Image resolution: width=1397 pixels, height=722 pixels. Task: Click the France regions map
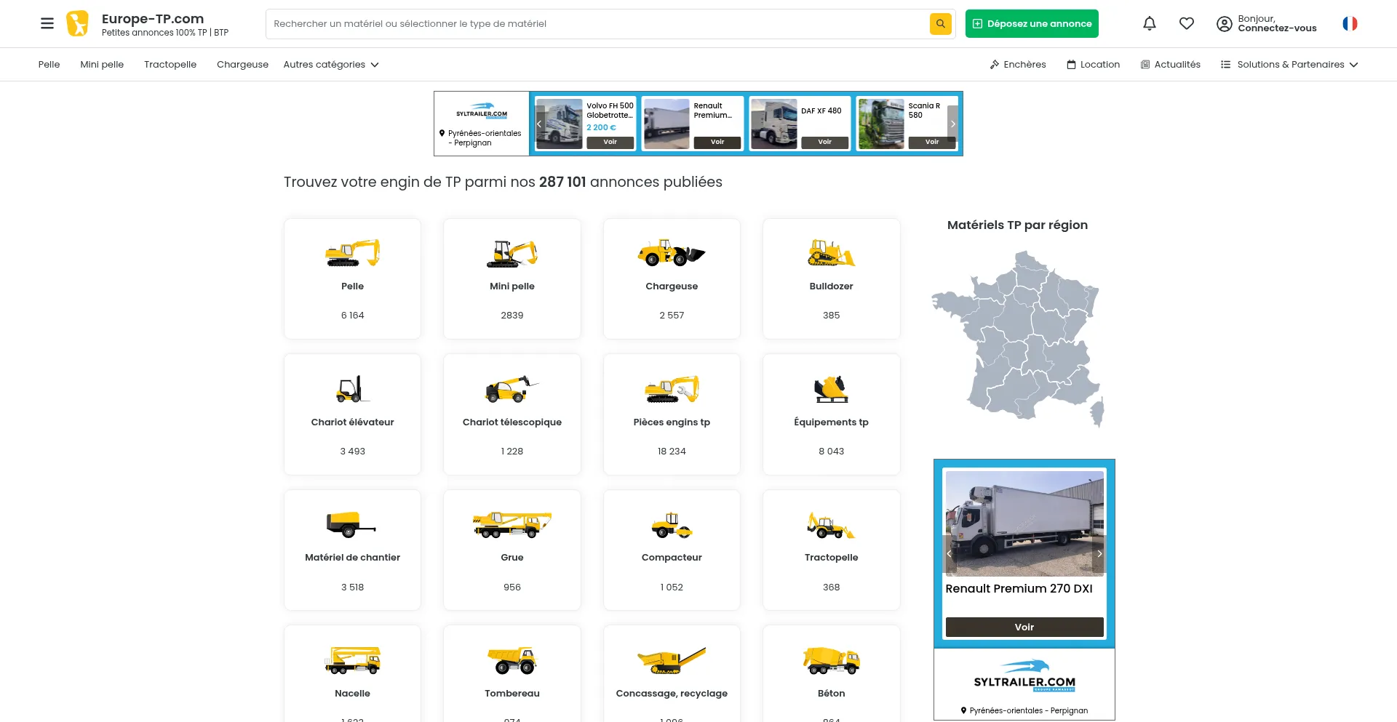pos(1018,339)
